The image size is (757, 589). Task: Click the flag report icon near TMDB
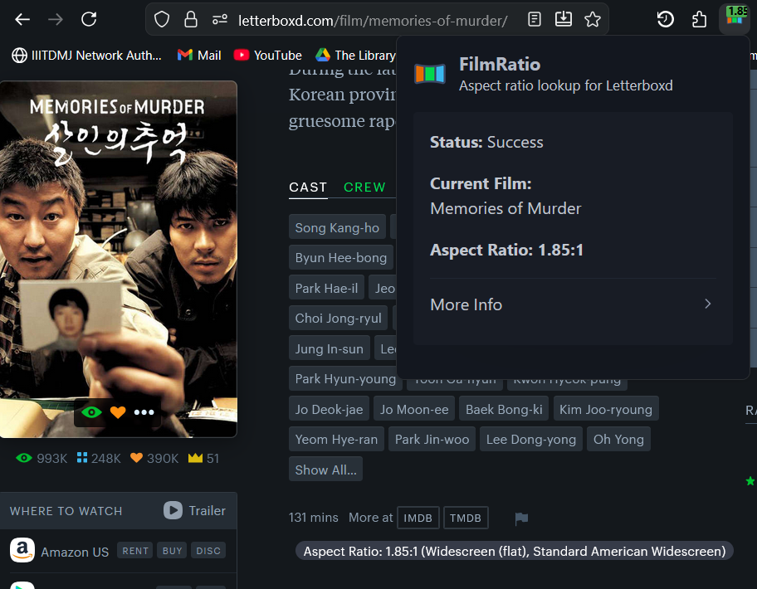coord(521,518)
